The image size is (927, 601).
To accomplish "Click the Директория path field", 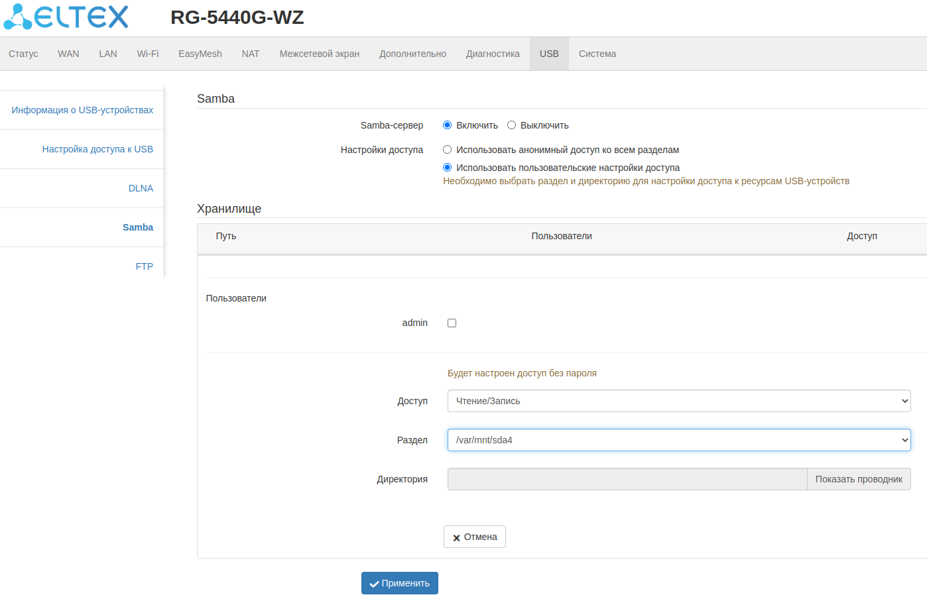I will click(627, 479).
